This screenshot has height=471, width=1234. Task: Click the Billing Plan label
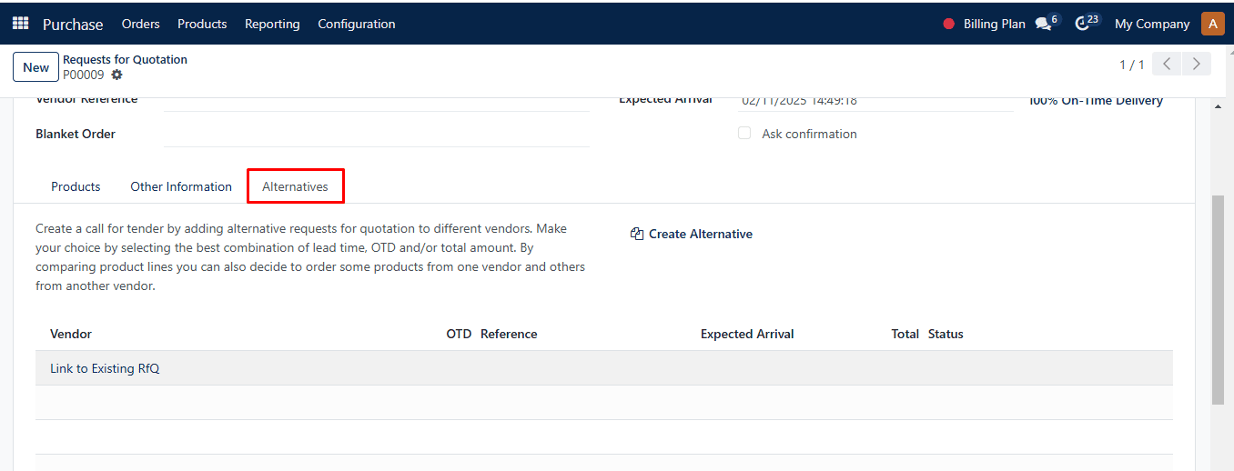coord(995,24)
